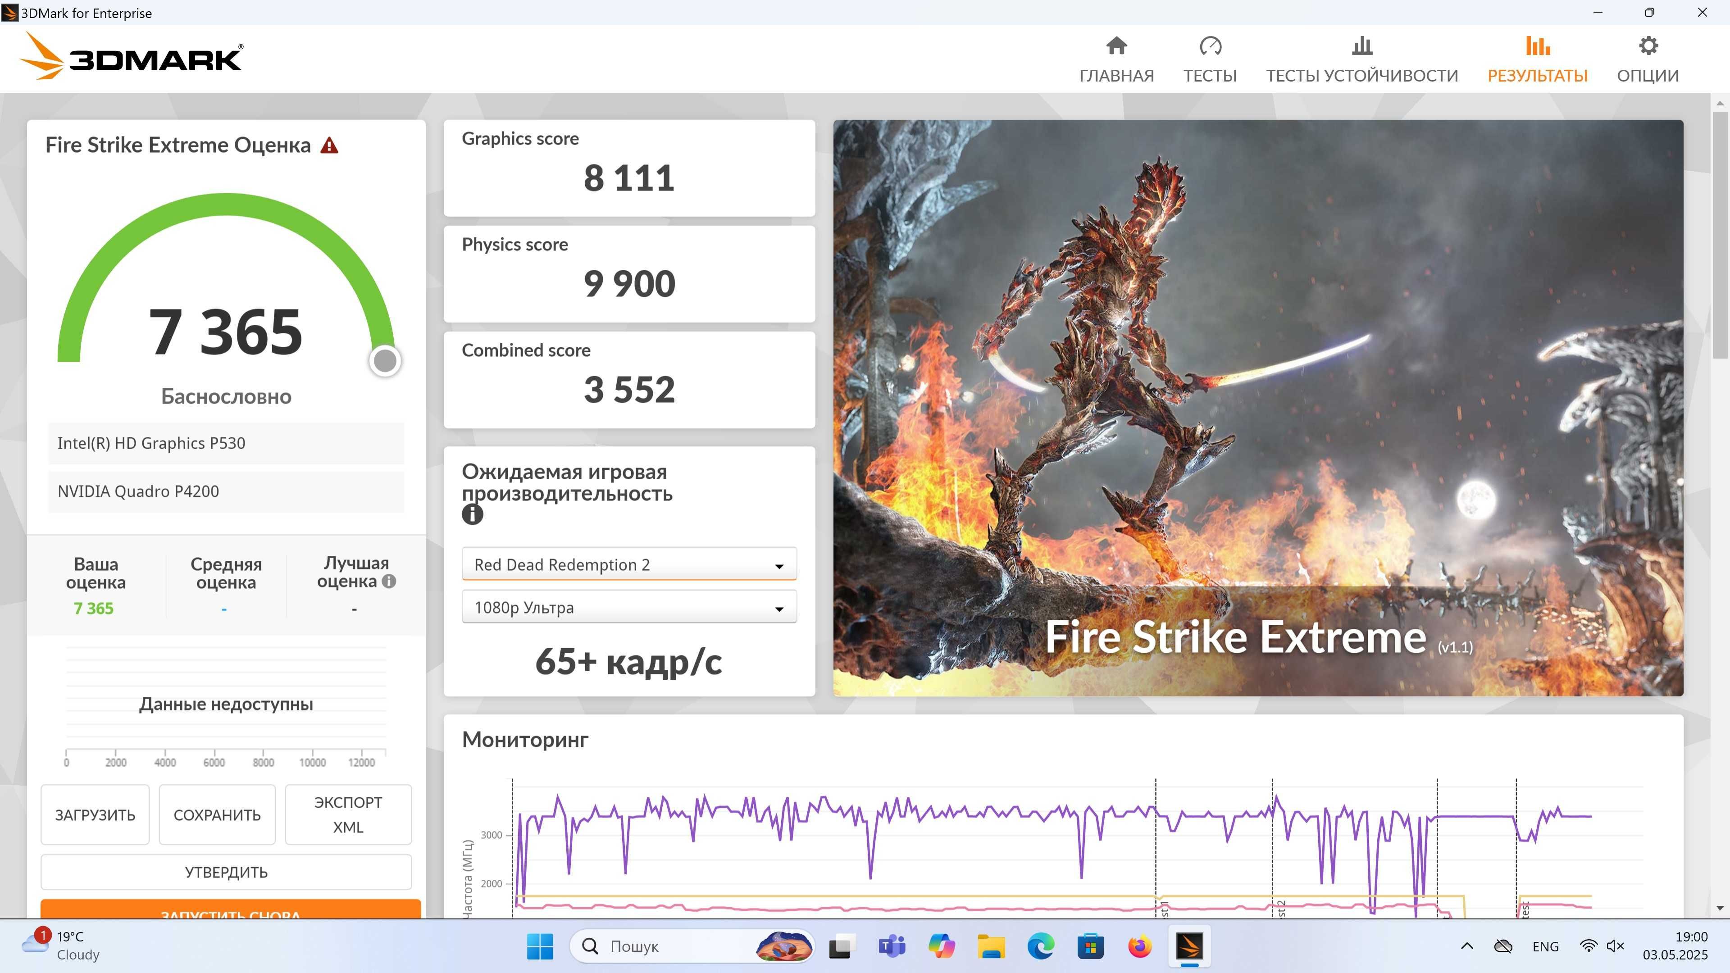
Task: Click the УТВЕРДИТЬ button
Action: 226,872
